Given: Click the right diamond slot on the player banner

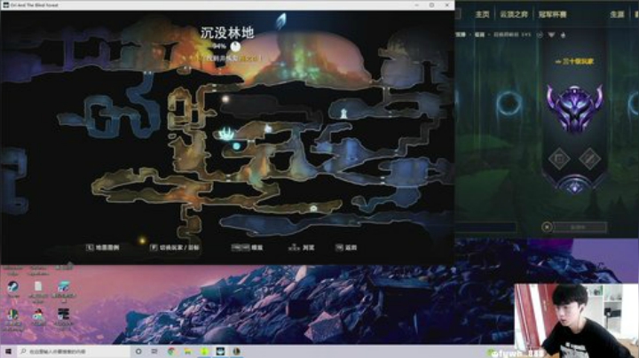Looking at the screenshot, I should tap(589, 159).
